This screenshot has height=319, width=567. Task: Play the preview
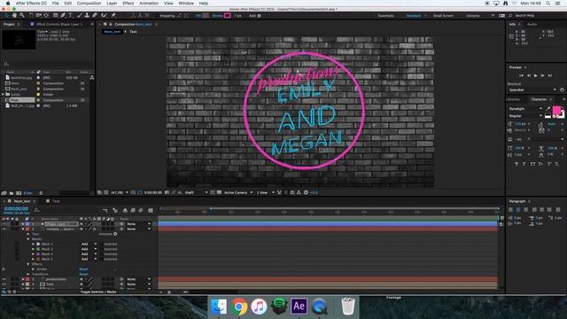click(535, 75)
